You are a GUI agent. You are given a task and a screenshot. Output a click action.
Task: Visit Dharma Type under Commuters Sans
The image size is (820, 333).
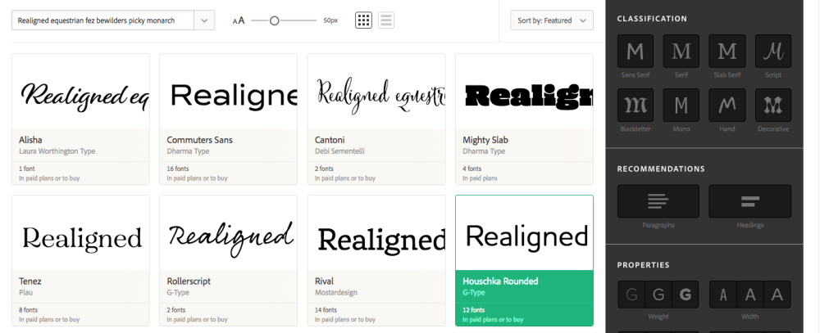click(188, 151)
